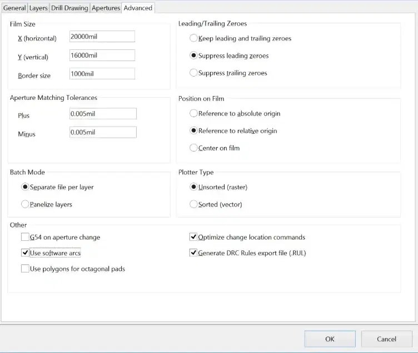Click the Y (vertical) film size field
Viewport: 418px width, 353px height.
pos(102,56)
